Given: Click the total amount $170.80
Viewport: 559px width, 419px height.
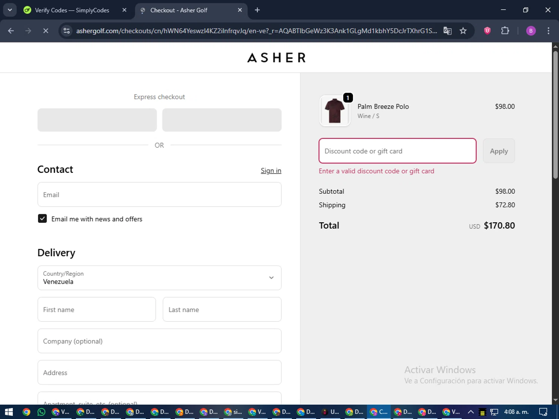Looking at the screenshot, I should pos(499,226).
